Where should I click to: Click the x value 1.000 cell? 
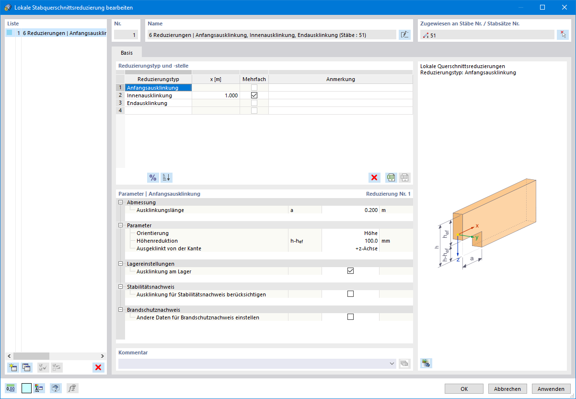pyautogui.click(x=216, y=95)
